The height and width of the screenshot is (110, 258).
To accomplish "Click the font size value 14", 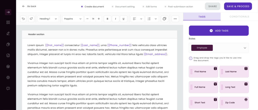I will [x=93, y=19].
